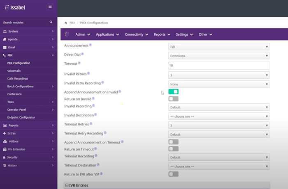
Task: Open the Timeout Retries dropdown
Action: pyautogui.click(x=219, y=125)
